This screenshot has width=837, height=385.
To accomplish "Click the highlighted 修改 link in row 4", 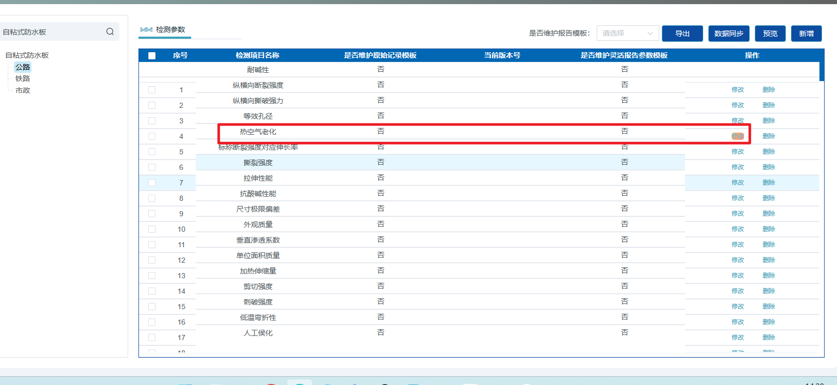I will (737, 136).
